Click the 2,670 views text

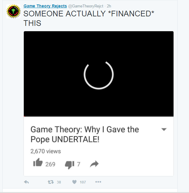coord(46,151)
